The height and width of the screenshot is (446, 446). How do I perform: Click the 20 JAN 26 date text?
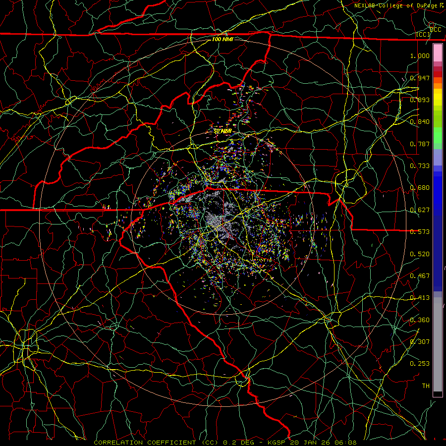coord(311,443)
